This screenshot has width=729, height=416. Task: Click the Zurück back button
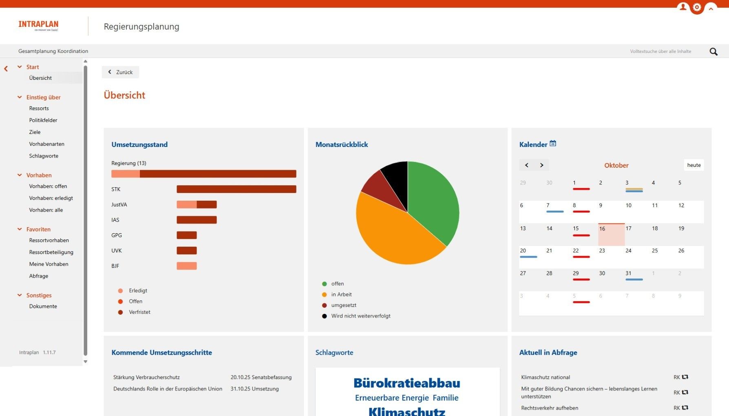[120, 72]
